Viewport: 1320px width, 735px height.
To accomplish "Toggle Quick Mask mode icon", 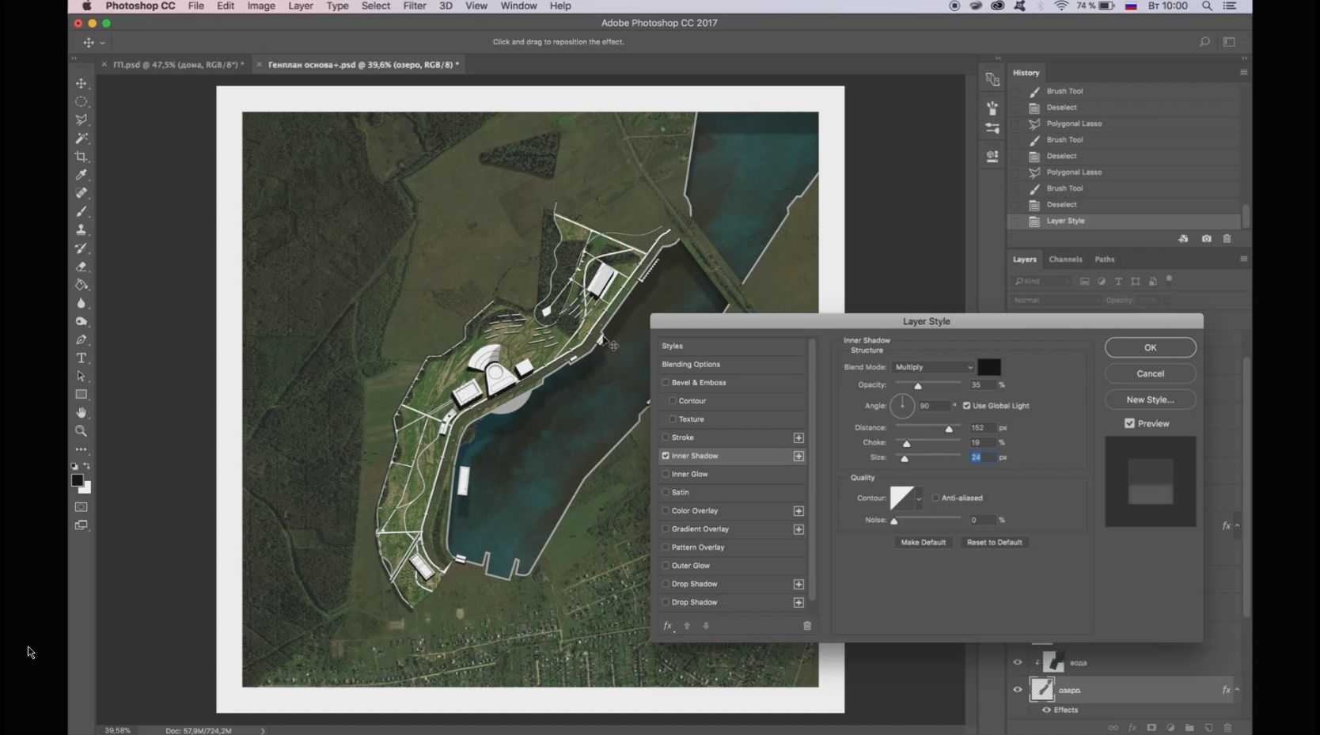I will tap(82, 507).
